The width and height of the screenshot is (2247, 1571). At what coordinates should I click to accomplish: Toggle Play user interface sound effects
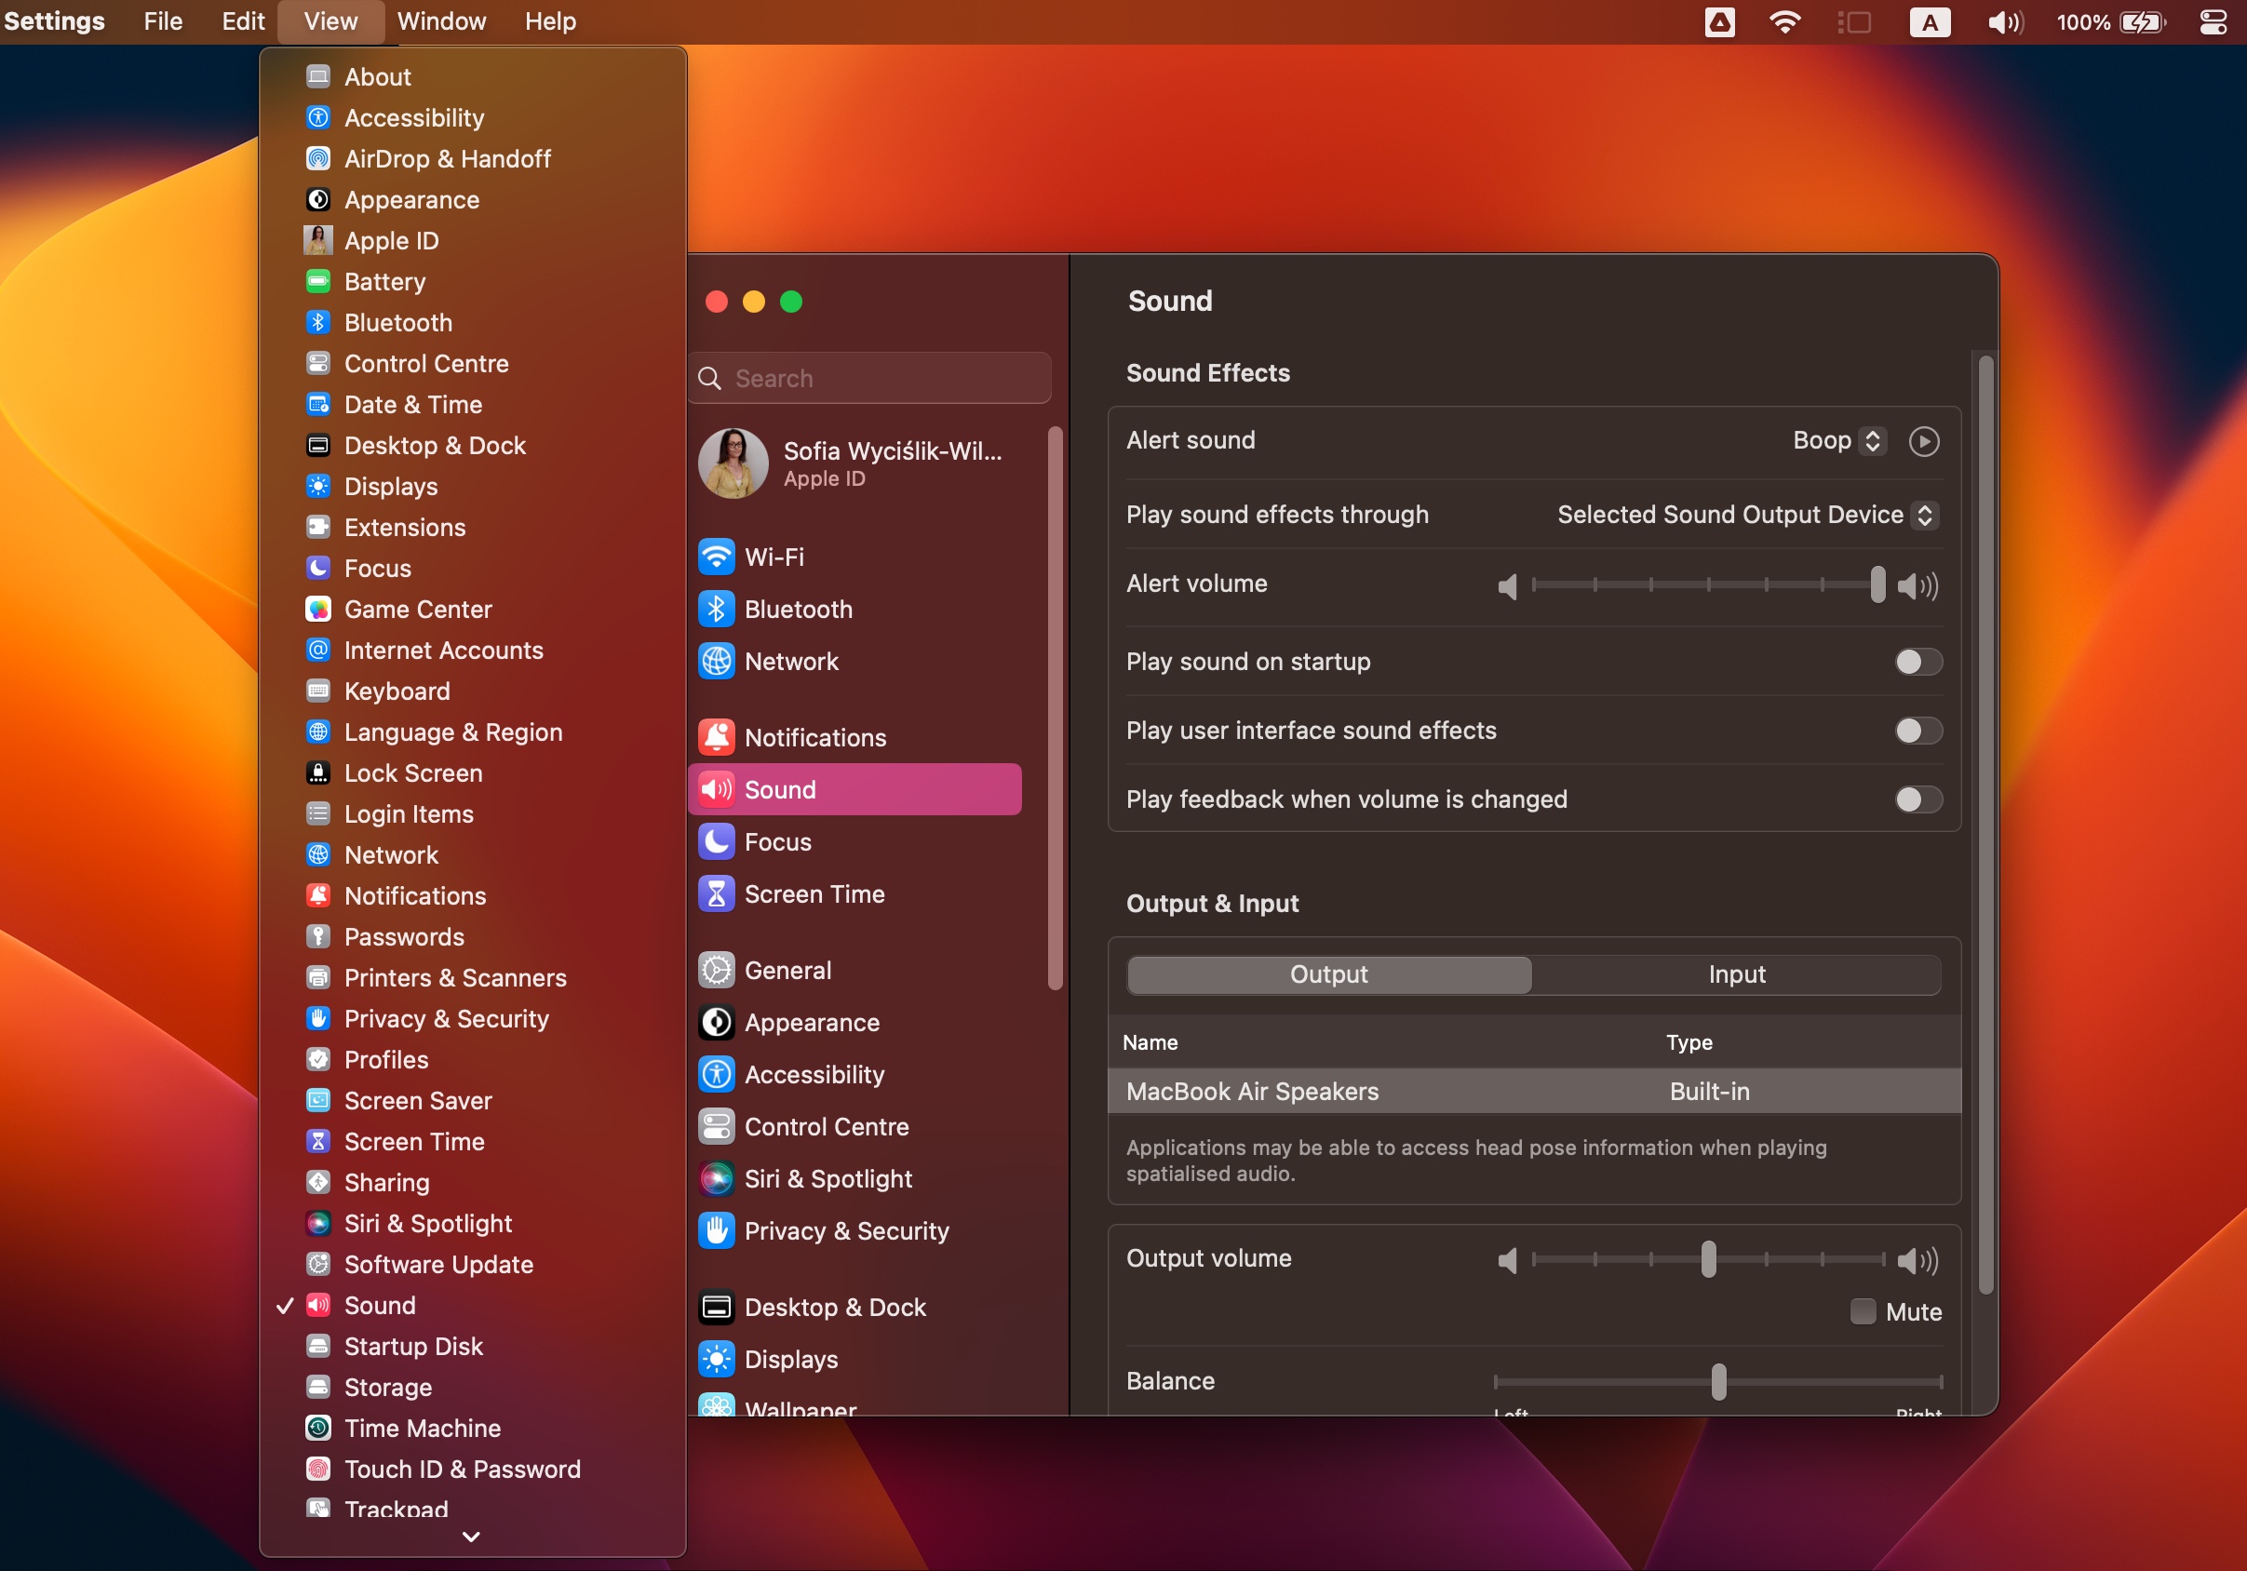click(x=1917, y=731)
